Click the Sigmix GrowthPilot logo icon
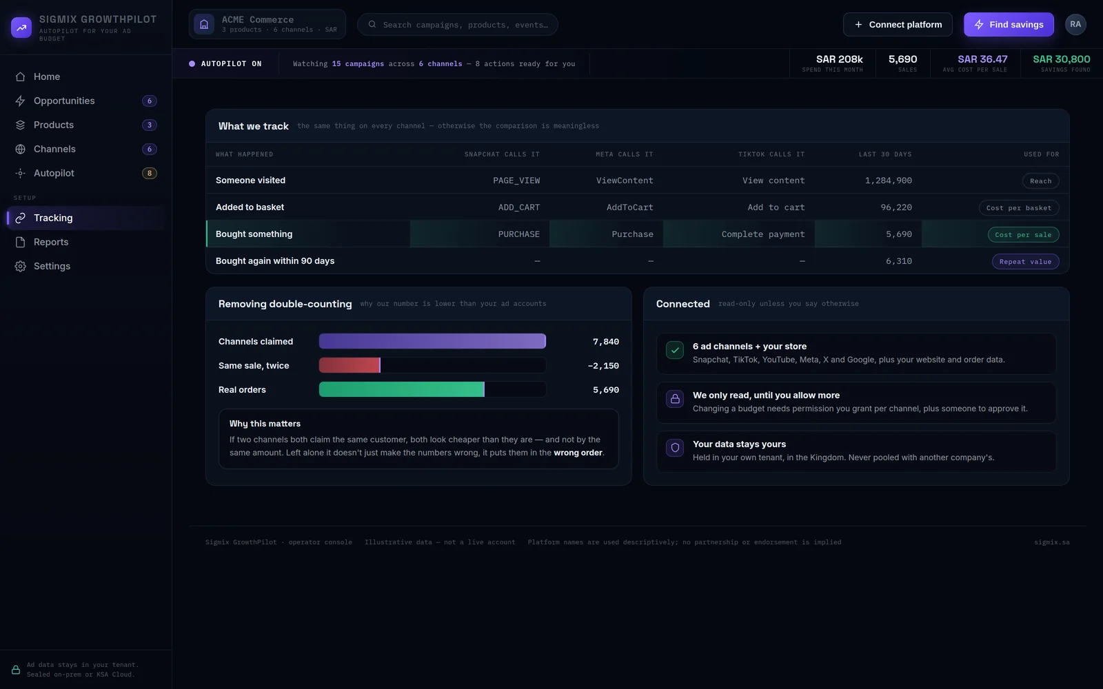 coord(21,28)
